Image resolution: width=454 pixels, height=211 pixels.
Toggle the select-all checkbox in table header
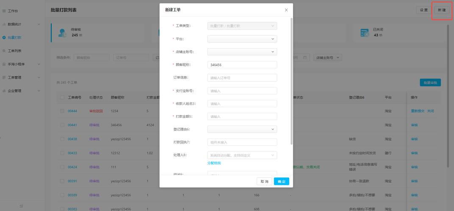(x=62, y=97)
